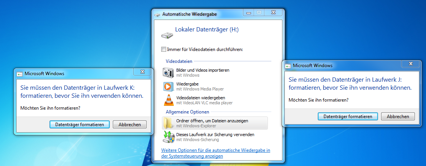This screenshot has width=426, height=166.
Task: Select 'Bilder und Videos importieren' option
Action: pyautogui.click(x=215, y=73)
